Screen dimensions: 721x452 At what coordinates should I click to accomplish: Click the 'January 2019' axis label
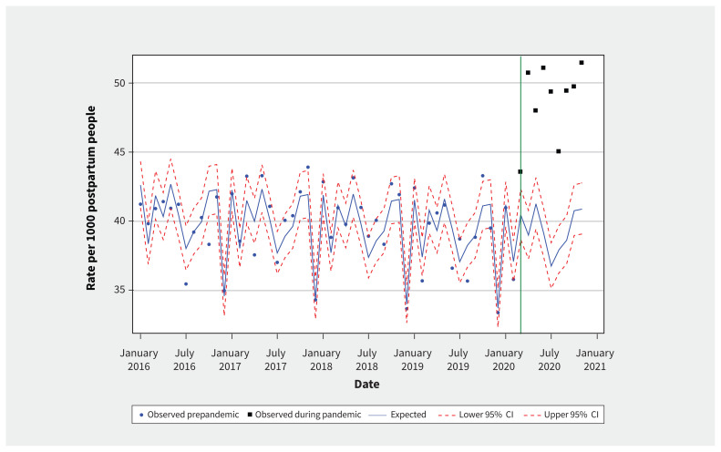[413, 360]
